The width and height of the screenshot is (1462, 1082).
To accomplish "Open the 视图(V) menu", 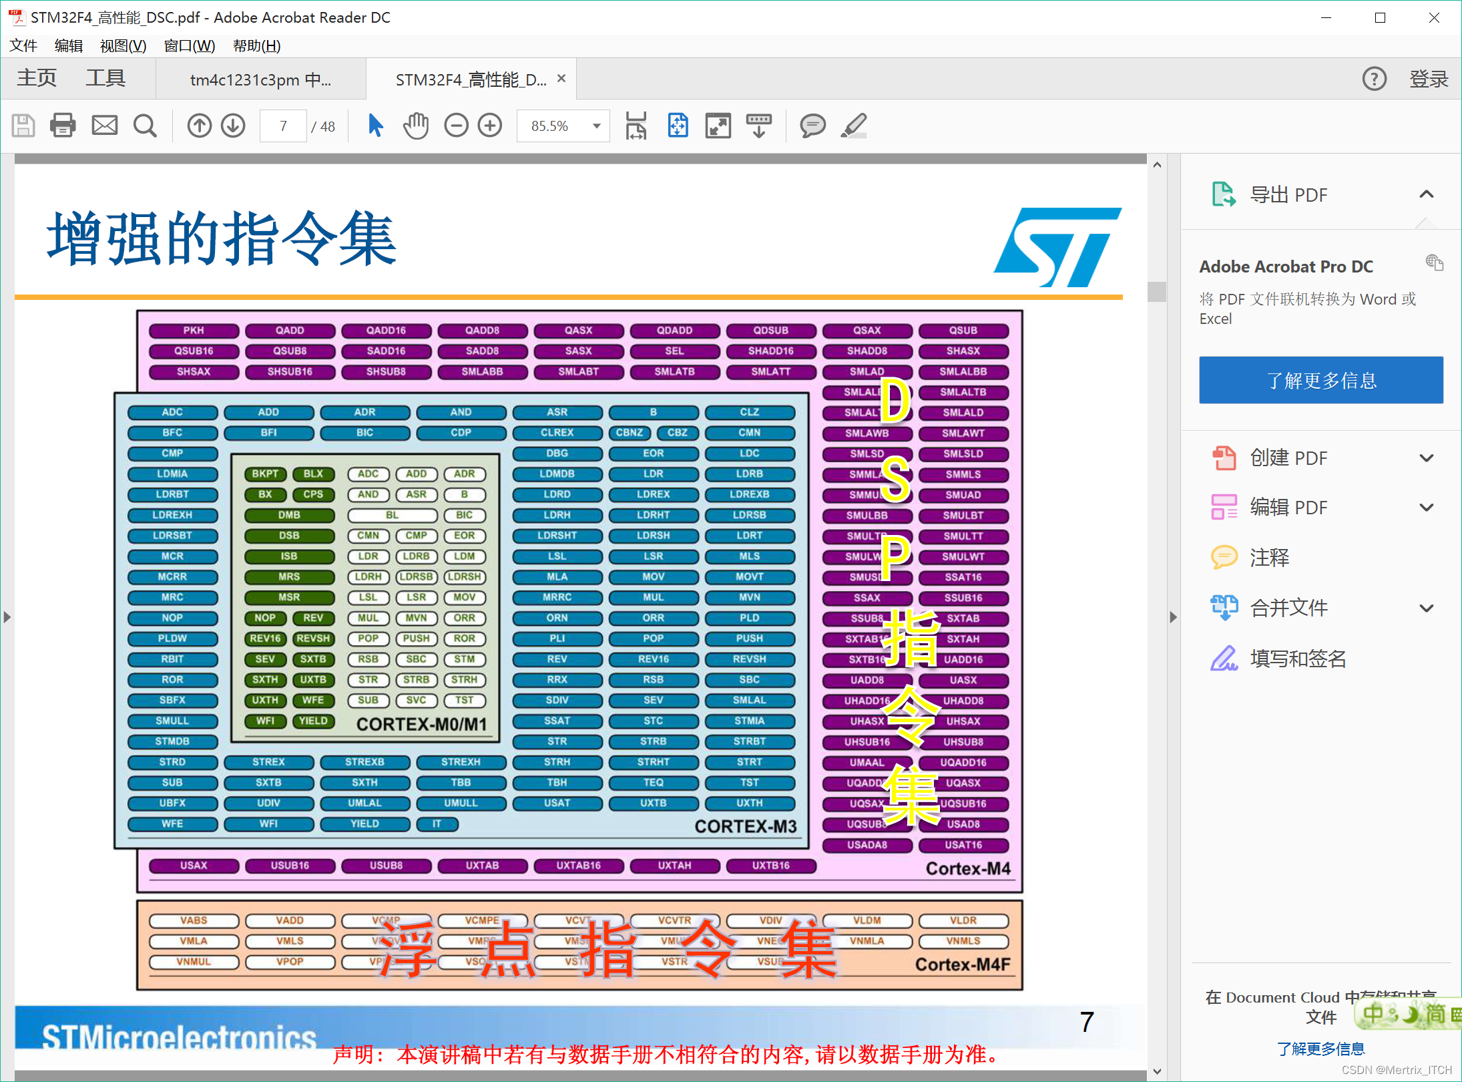I will coord(123,45).
